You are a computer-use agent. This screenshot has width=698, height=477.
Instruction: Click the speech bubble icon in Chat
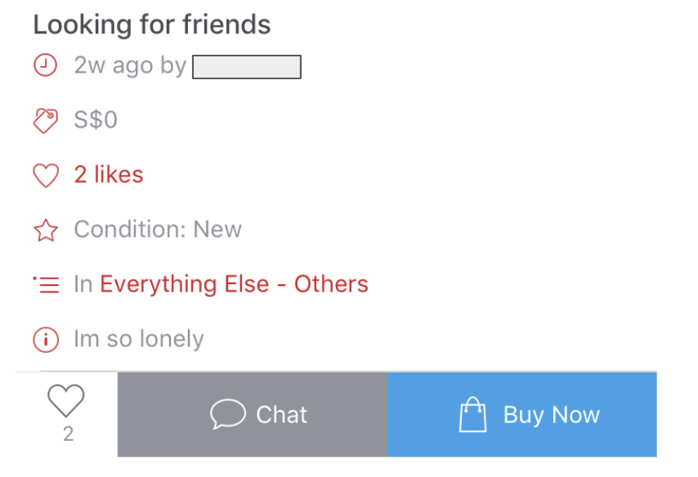[x=228, y=414]
